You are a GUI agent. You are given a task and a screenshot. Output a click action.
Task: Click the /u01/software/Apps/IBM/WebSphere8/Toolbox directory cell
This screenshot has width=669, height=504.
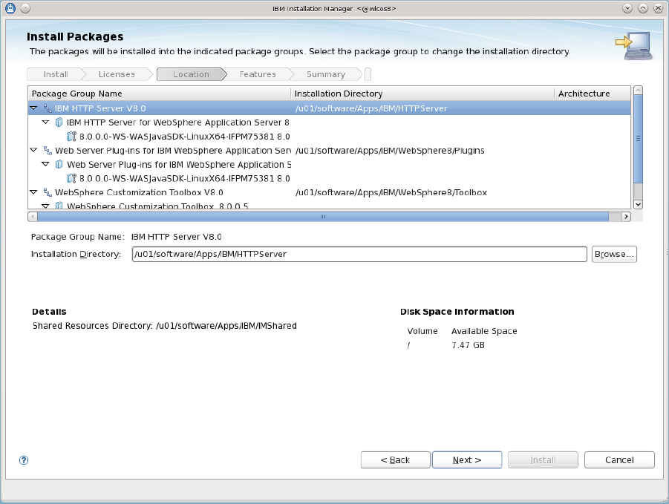(391, 192)
